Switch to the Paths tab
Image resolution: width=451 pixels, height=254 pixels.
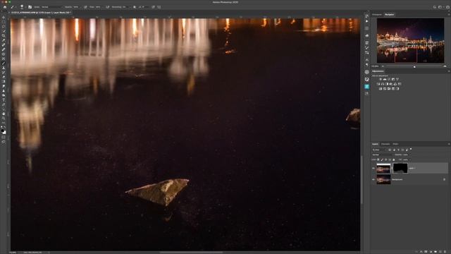click(395, 144)
